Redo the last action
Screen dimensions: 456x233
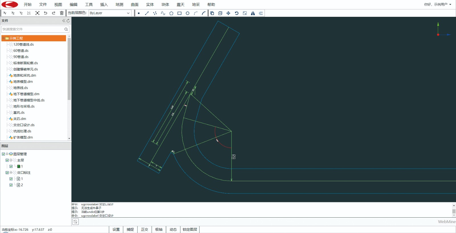coord(54,13)
